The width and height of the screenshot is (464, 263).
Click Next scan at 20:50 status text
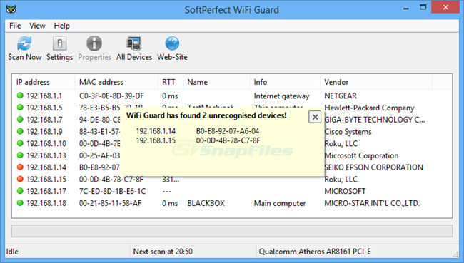click(x=163, y=252)
